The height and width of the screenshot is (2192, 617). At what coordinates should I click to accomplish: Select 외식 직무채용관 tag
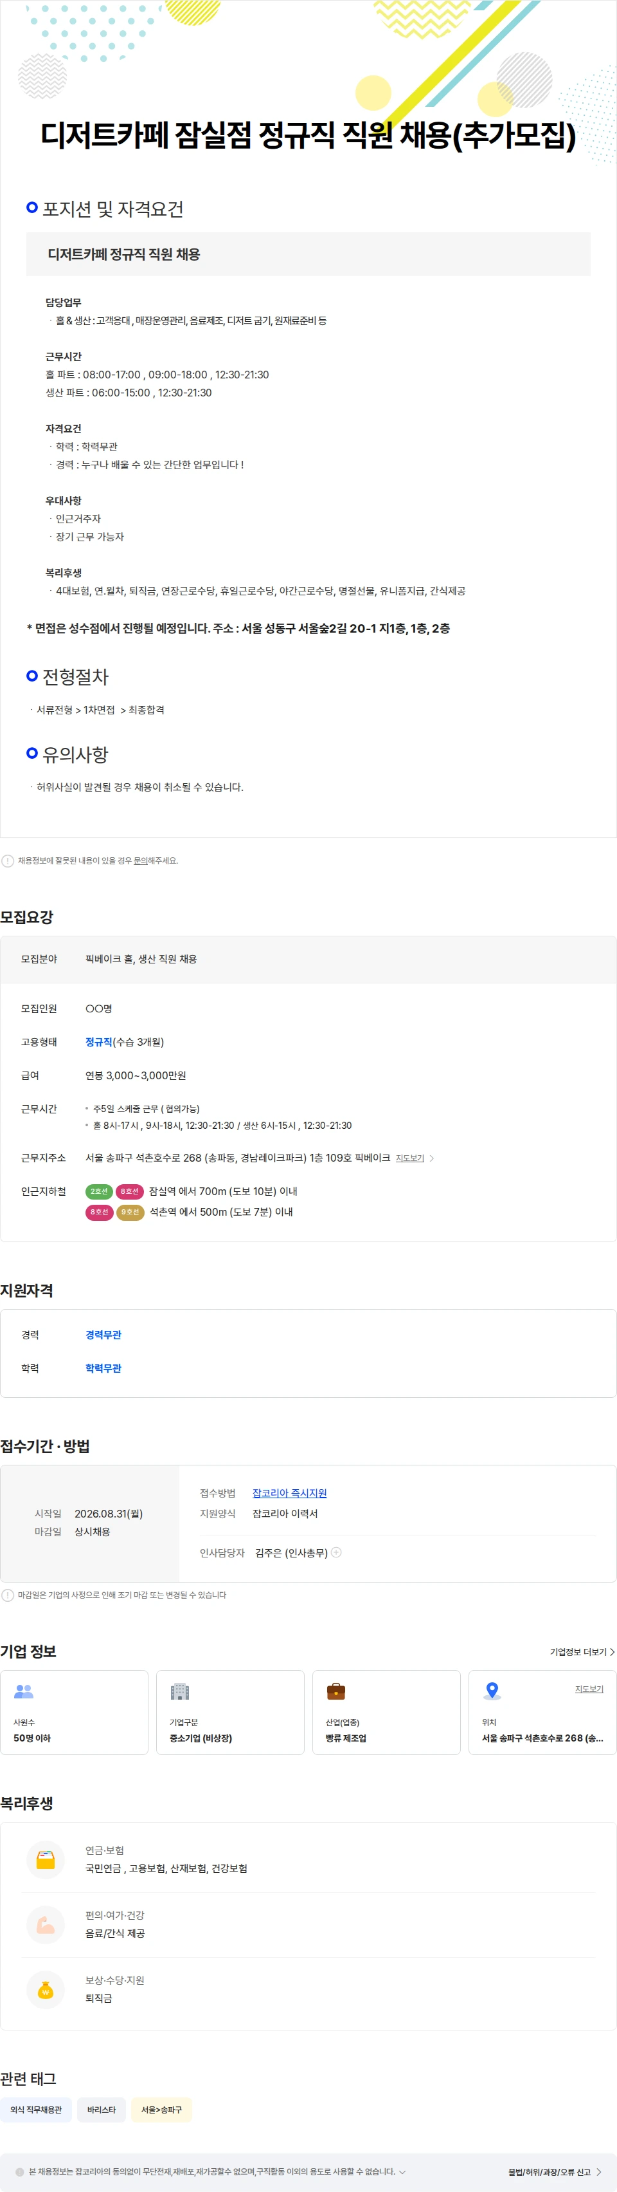pyautogui.click(x=36, y=2110)
